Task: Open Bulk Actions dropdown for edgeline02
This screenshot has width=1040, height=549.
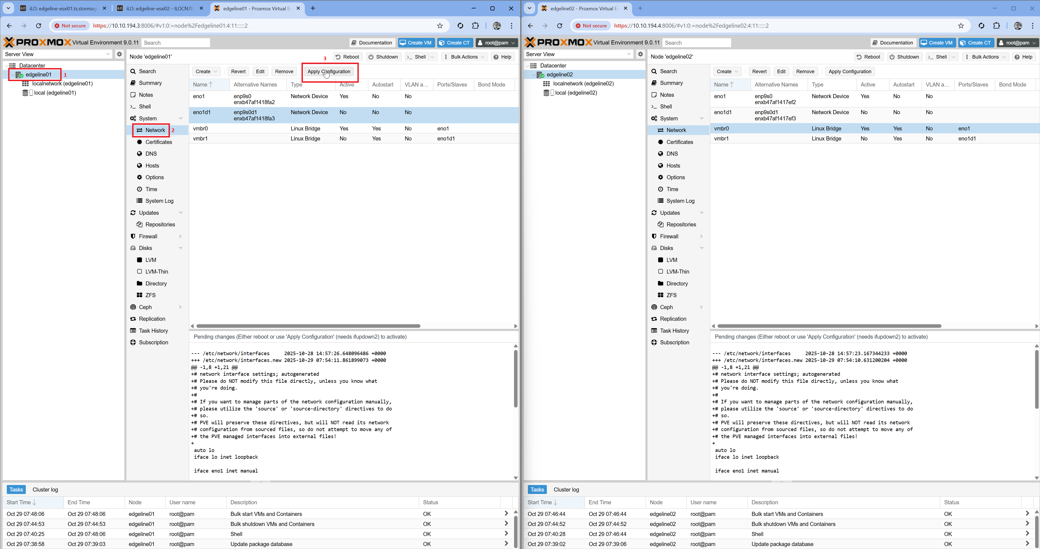Action: click(985, 57)
